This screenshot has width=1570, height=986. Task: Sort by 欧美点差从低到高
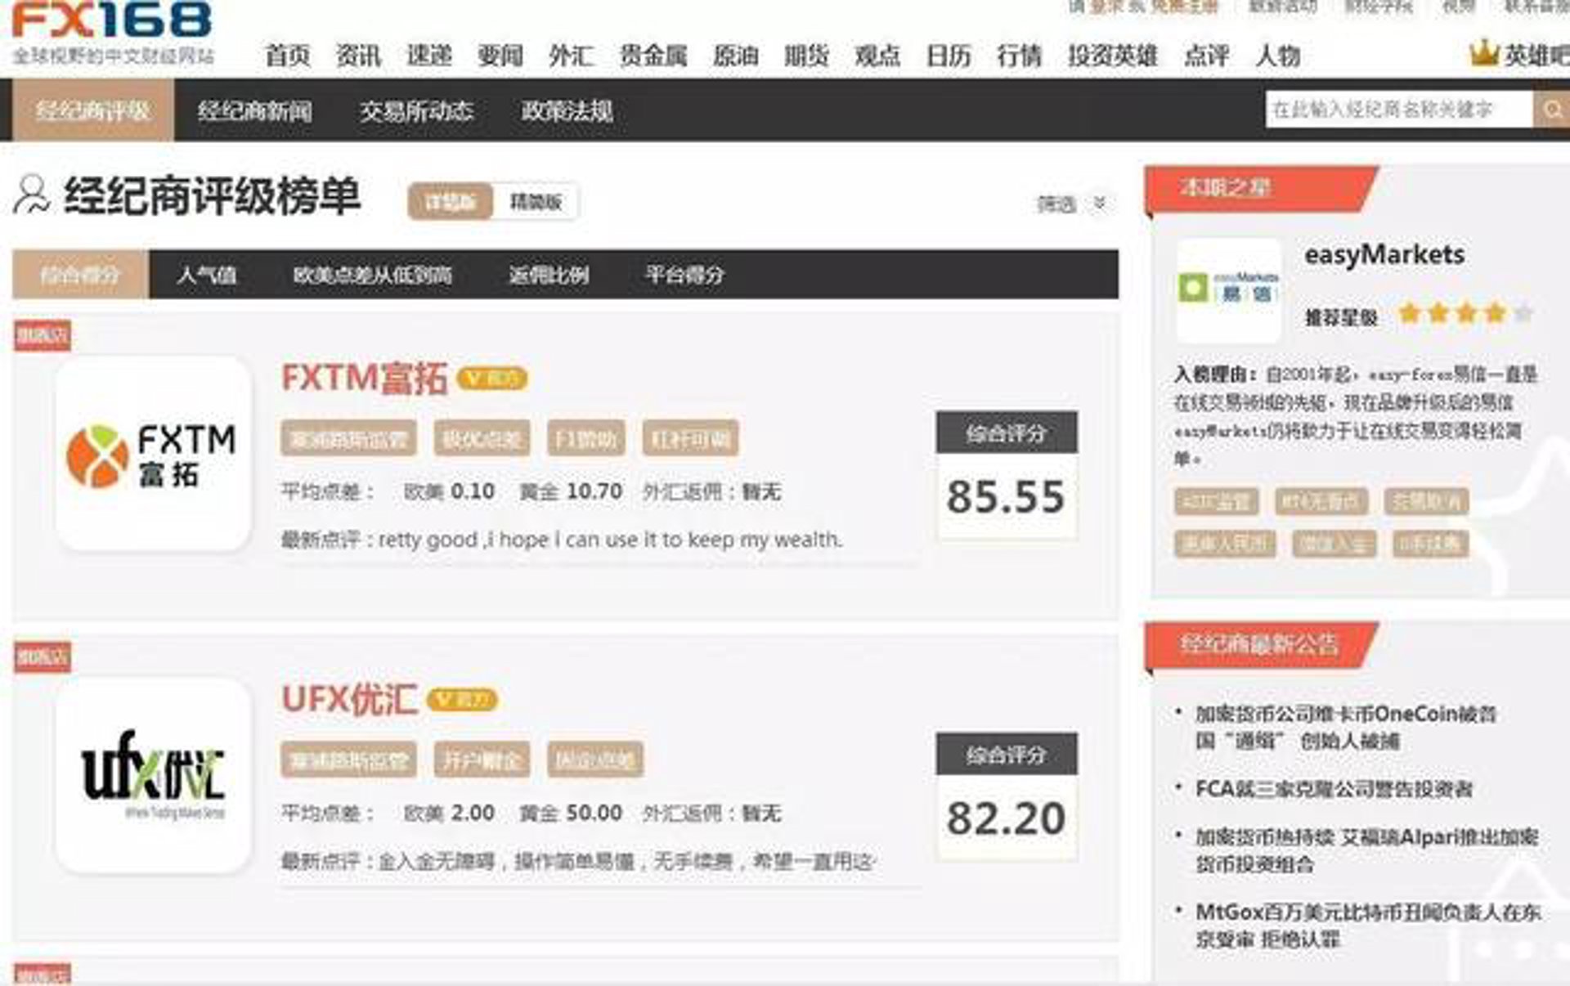pos(372,275)
